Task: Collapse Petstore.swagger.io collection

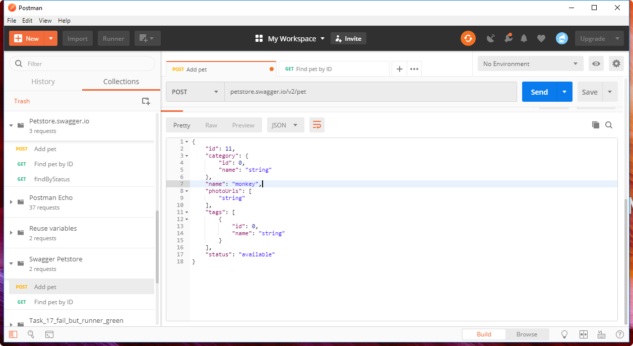Action: [x=11, y=125]
